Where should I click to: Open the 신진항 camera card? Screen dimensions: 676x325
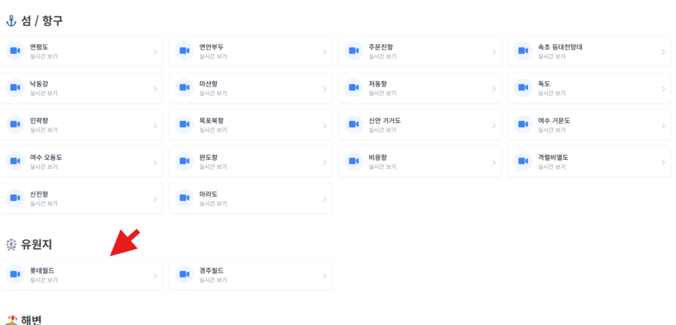(x=81, y=199)
